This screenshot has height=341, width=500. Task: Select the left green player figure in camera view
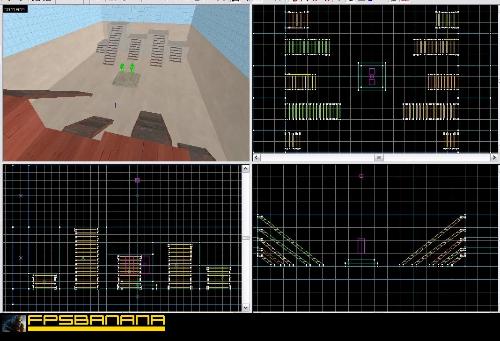pyautogui.click(x=122, y=67)
